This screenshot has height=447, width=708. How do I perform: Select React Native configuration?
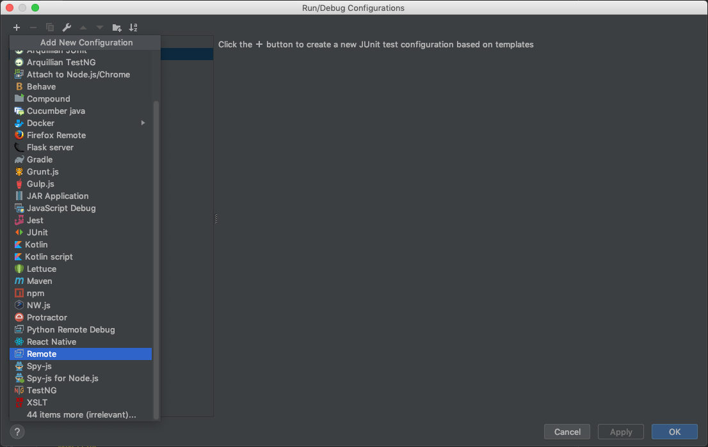81,342
